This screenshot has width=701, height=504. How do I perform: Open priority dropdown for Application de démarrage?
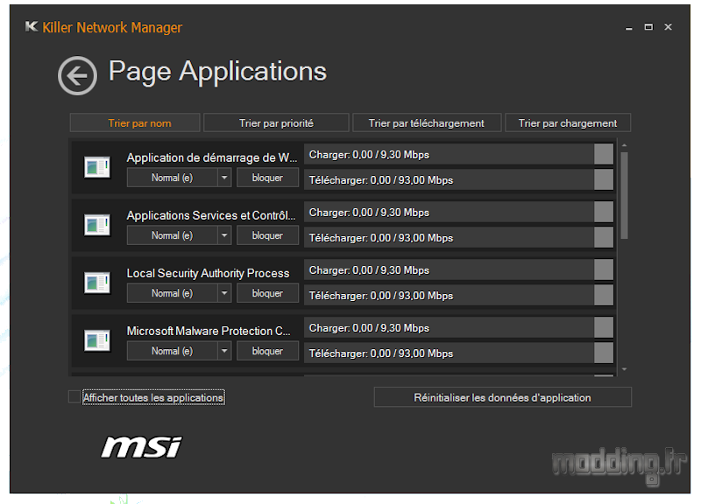tap(224, 178)
